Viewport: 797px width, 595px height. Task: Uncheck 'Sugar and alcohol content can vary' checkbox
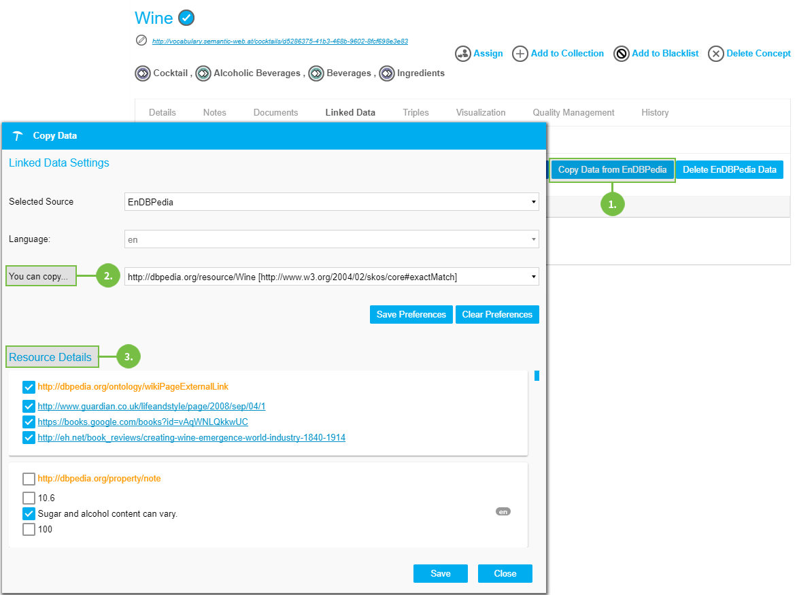pyautogui.click(x=29, y=514)
